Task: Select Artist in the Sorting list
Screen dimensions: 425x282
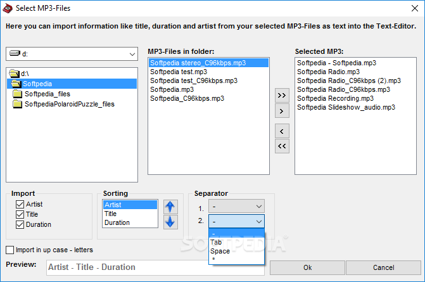Action: pos(130,205)
